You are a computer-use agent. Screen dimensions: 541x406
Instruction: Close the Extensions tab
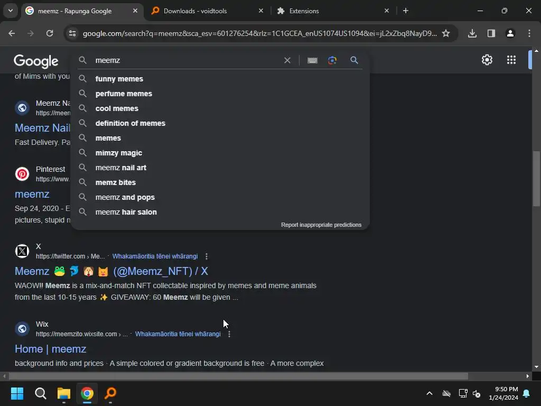(386, 11)
